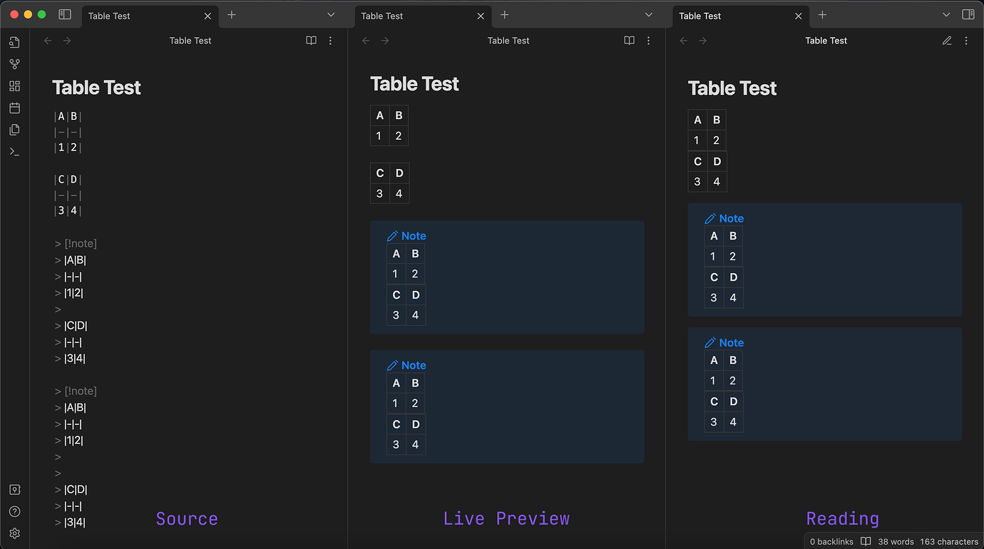
Task: Toggle reading mode in the leftmost pane
Action: click(x=311, y=41)
